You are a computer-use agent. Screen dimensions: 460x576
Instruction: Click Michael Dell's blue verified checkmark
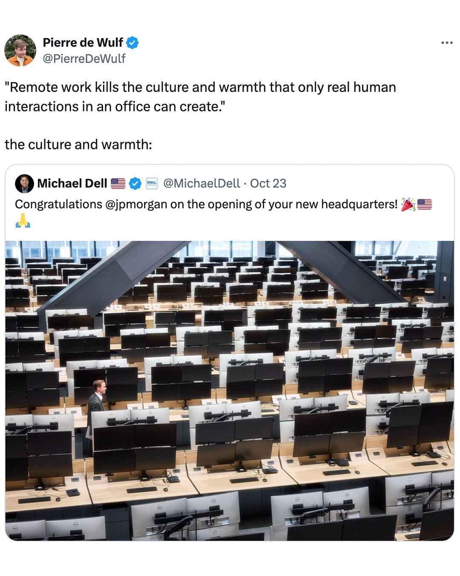coord(135,183)
